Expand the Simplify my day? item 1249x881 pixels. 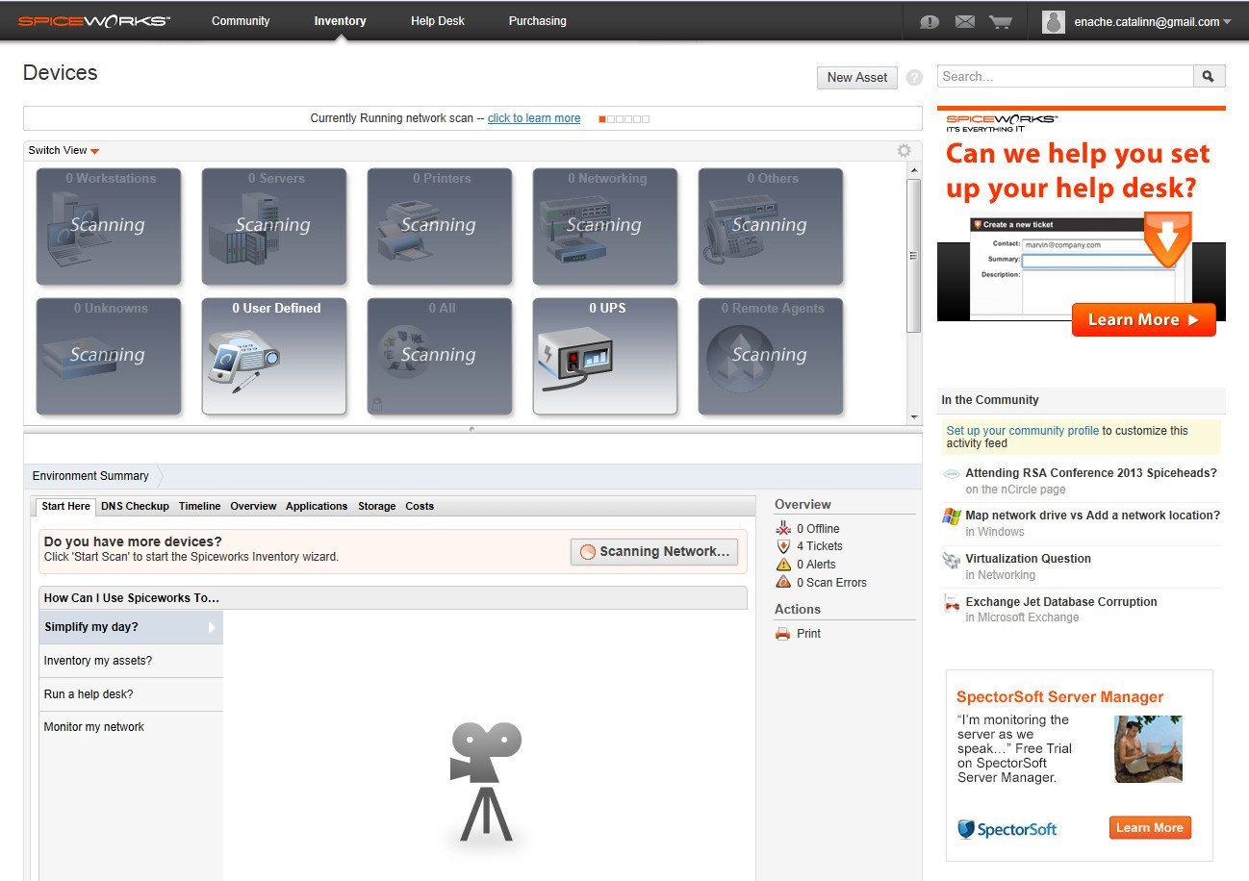click(x=131, y=627)
